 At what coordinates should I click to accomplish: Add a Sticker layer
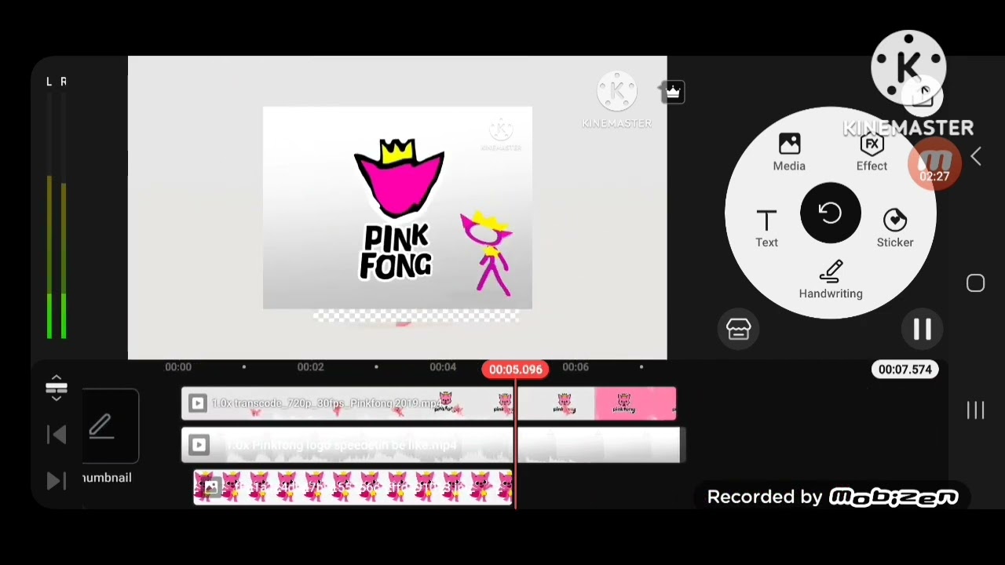coord(895,228)
